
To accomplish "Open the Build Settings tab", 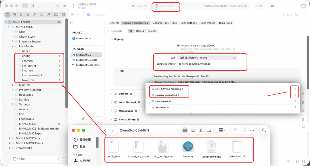I will point(188,23).
